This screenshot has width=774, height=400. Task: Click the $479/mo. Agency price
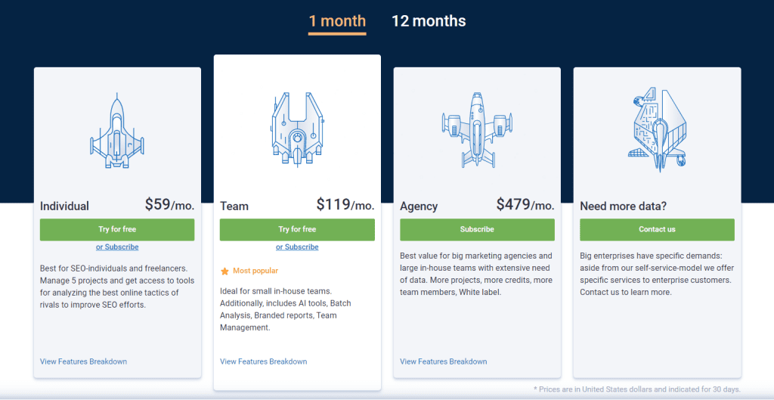tap(525, 204)
